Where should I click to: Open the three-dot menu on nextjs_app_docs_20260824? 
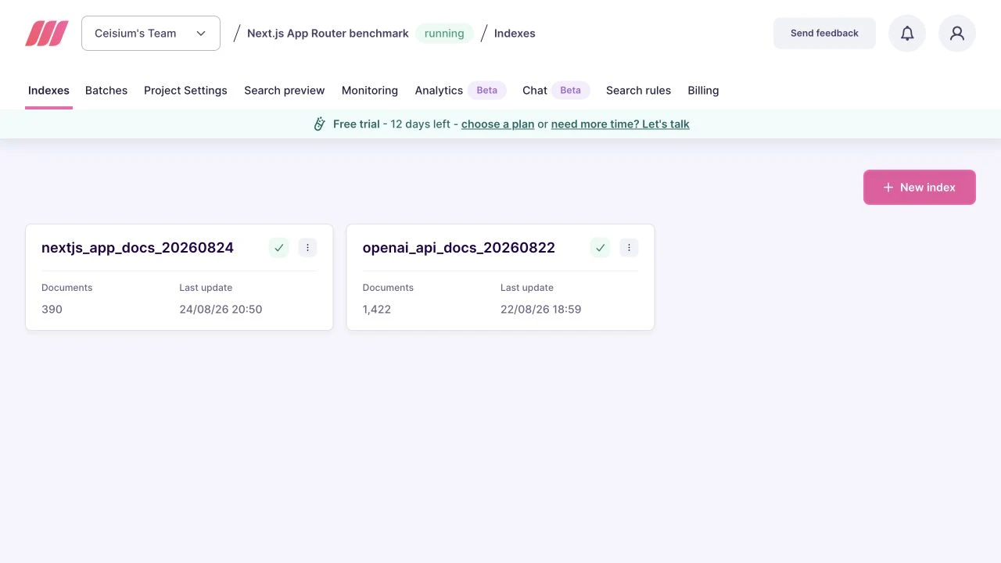pyautogui.click(x=307, y=248)
